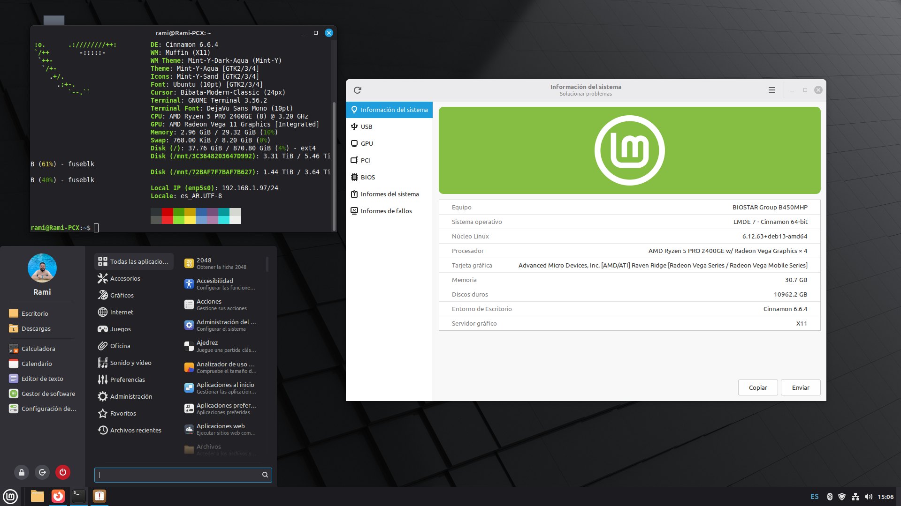Viewport: 901px width, 506px height.
Task: Click the terminal window vertical scrollbar
Action: click(334, 166)
